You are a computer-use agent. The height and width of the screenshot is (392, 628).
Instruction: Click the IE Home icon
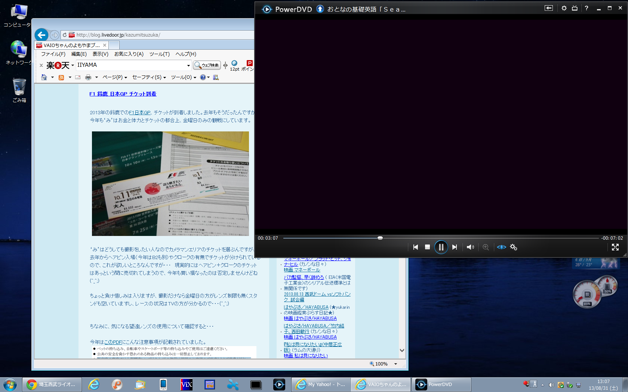(x=44, y=77)
